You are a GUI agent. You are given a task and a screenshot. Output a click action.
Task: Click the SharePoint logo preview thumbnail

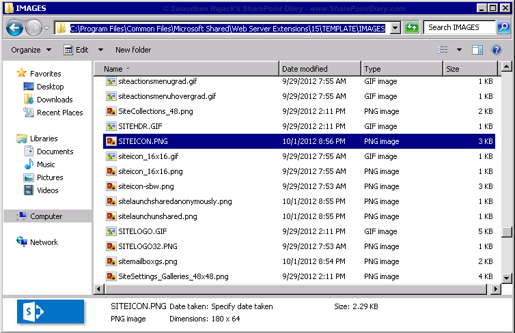(x=51, y=311)
